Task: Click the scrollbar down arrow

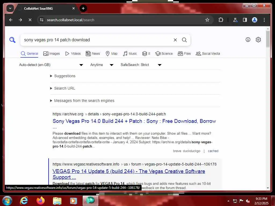Action: (x=268, y=188)
